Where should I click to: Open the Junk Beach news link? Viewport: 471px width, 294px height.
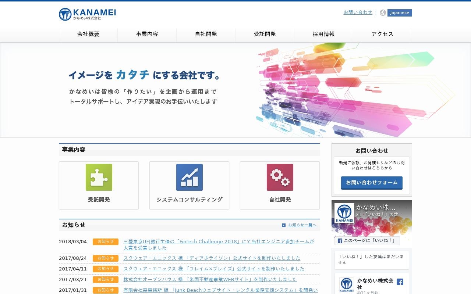click(x=220, y=290)
